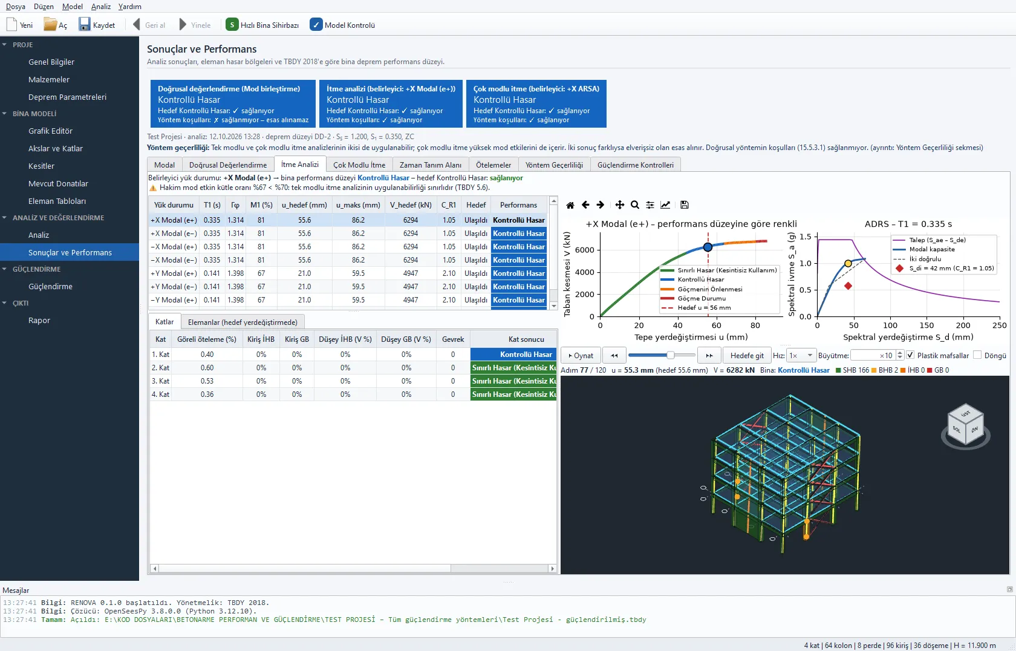Activate the plot pan tool

620,205
